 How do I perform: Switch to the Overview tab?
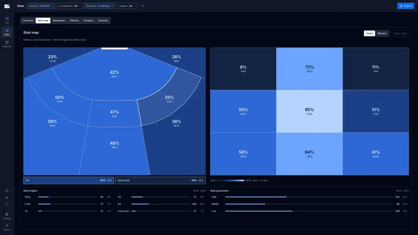pos(28,20)
